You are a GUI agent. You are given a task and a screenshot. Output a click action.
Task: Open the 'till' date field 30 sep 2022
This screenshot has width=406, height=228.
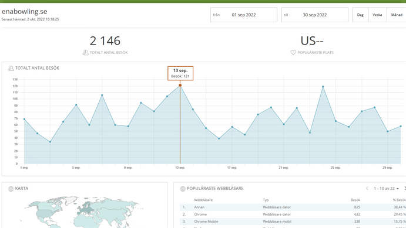point(314,15)
